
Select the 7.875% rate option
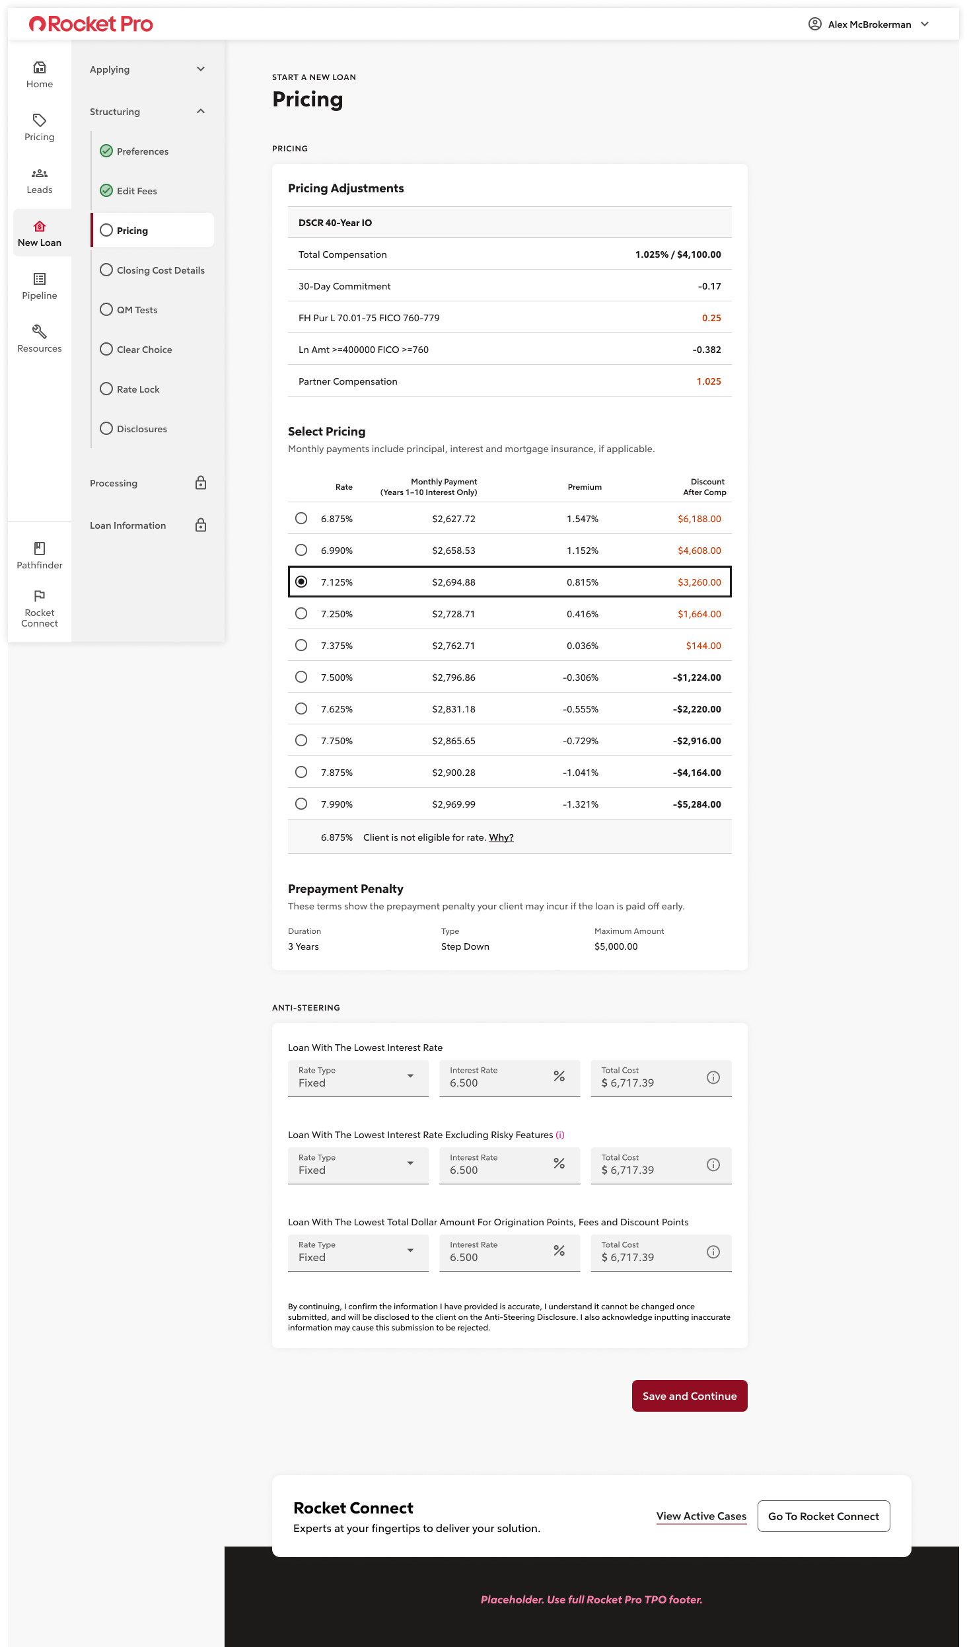[301, 773]
